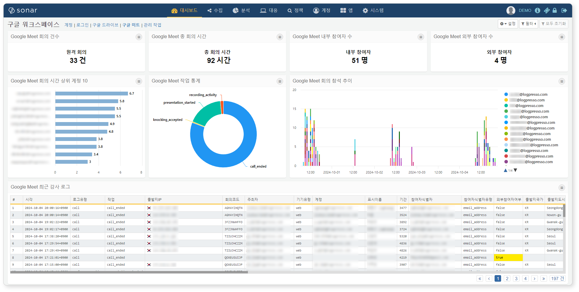This screenshot has width=579, height=292.
Task: Go to page 2 of audit log
Action: (x=507, y=279)
